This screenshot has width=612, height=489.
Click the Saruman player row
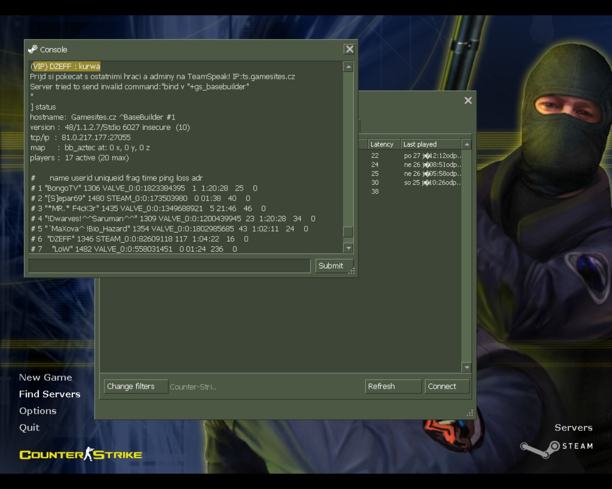173,219
